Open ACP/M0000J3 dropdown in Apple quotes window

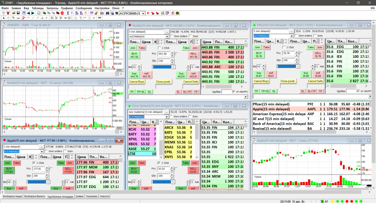coord(42,151)
